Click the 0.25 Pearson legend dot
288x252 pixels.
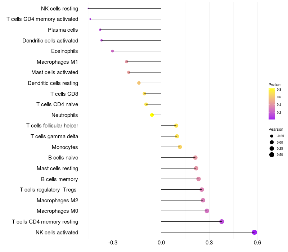coord(272,148)
